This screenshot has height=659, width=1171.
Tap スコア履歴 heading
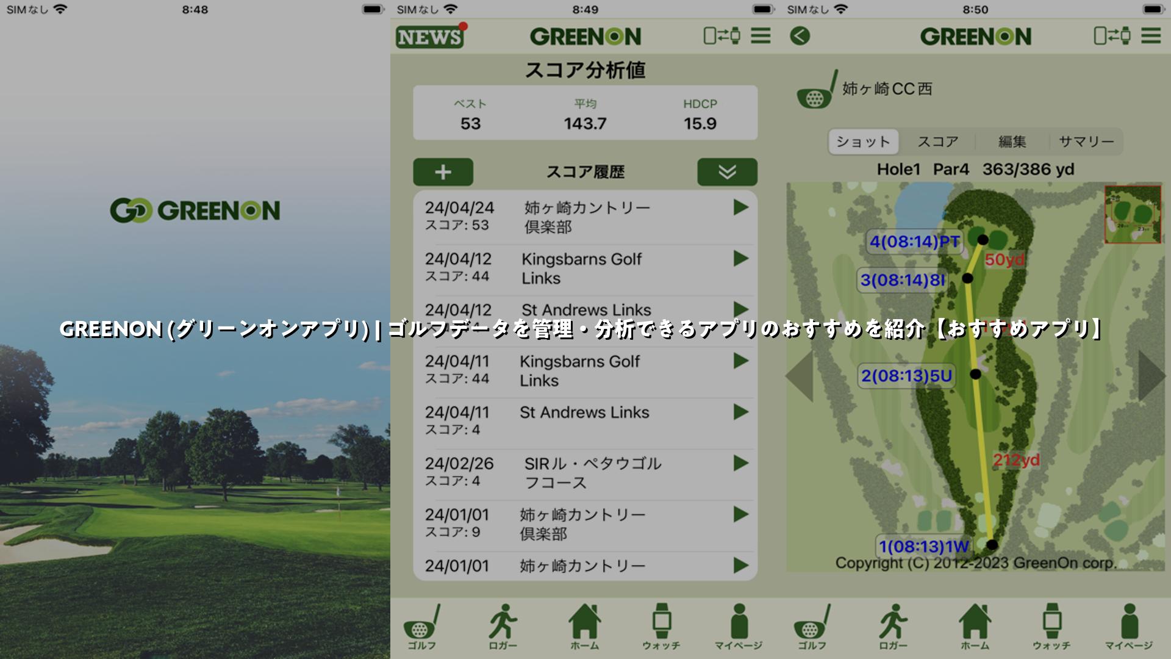585,172
